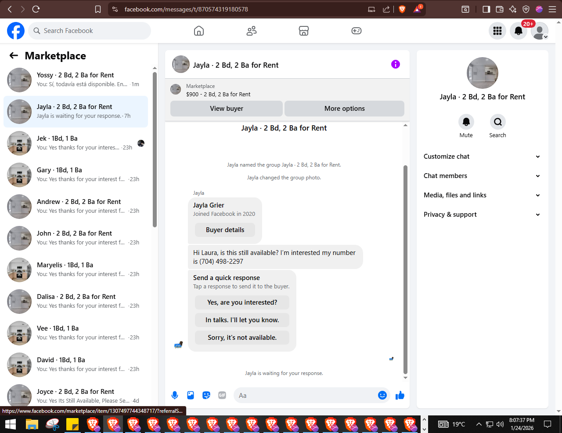Go back using the Marketplace arrow
Viewport: 562px width, 433px height.
tap(14, 55)
